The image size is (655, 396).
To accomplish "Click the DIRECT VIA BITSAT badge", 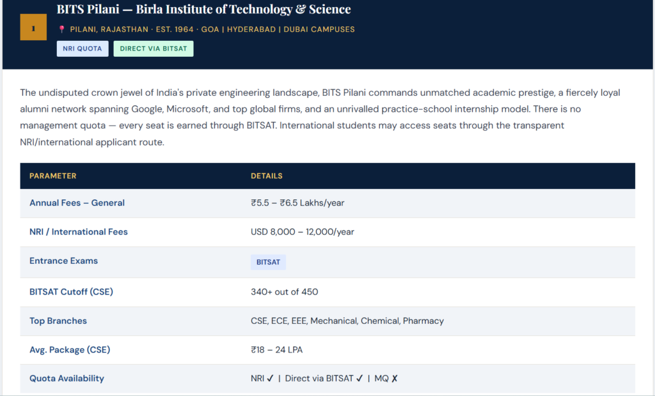I will pos(154,48).
